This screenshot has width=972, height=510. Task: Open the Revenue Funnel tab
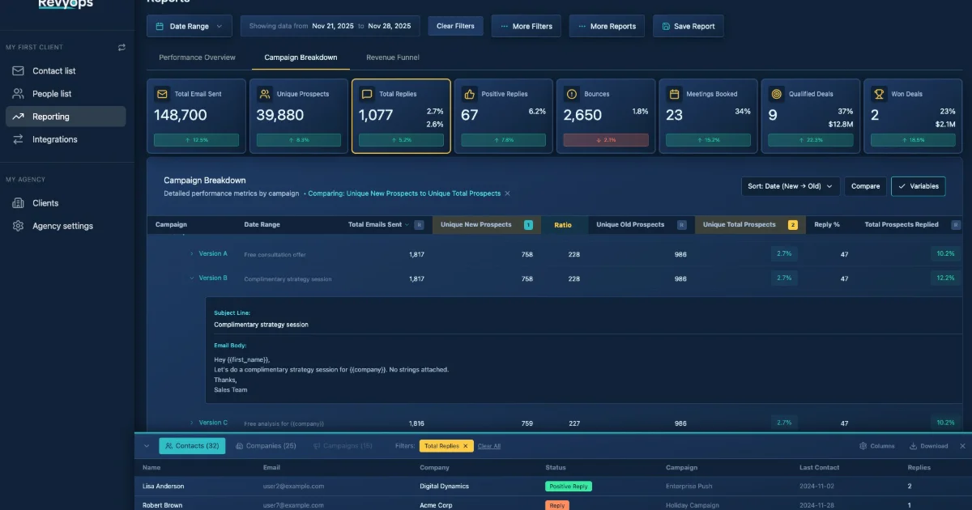click(x=393, y=57)
